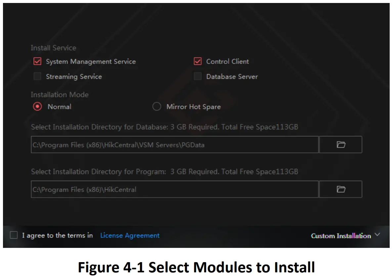The image size is (392, 277).
Task: Open the License Agreement link
Action: pos(129,235)
